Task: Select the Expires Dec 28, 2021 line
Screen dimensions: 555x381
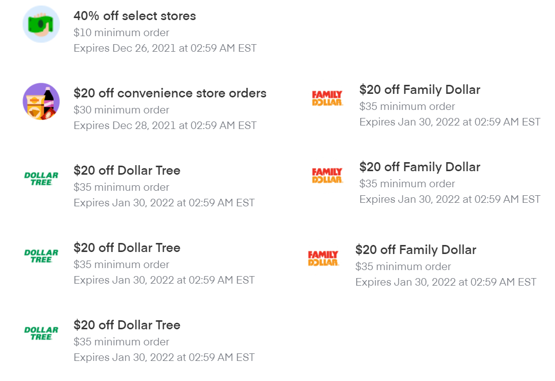Action: [x=165, y=125]
